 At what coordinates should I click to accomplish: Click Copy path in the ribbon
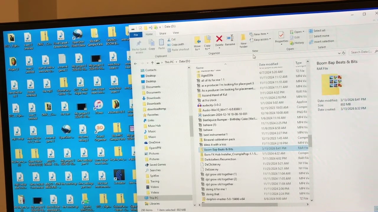[175, 44]
